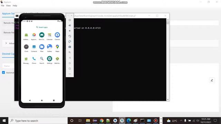This screenshot has height=124, width=221.
Task: Take an emulator screenshot with camera button
Action: [x=70, y=47]
